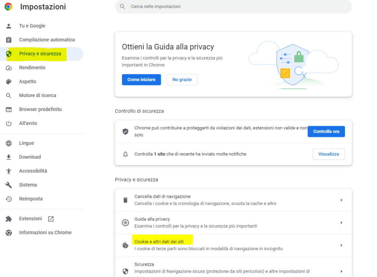This screenshot has height=277, width=377.
Task: Click the cookie icon for Cookie e altri dati
Action: (x=125, y=245)
